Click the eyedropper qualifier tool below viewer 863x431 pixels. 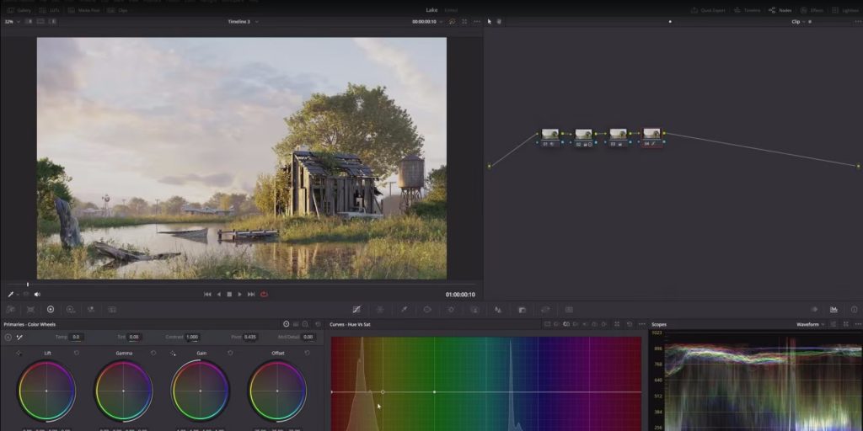(x=10, y=294)
